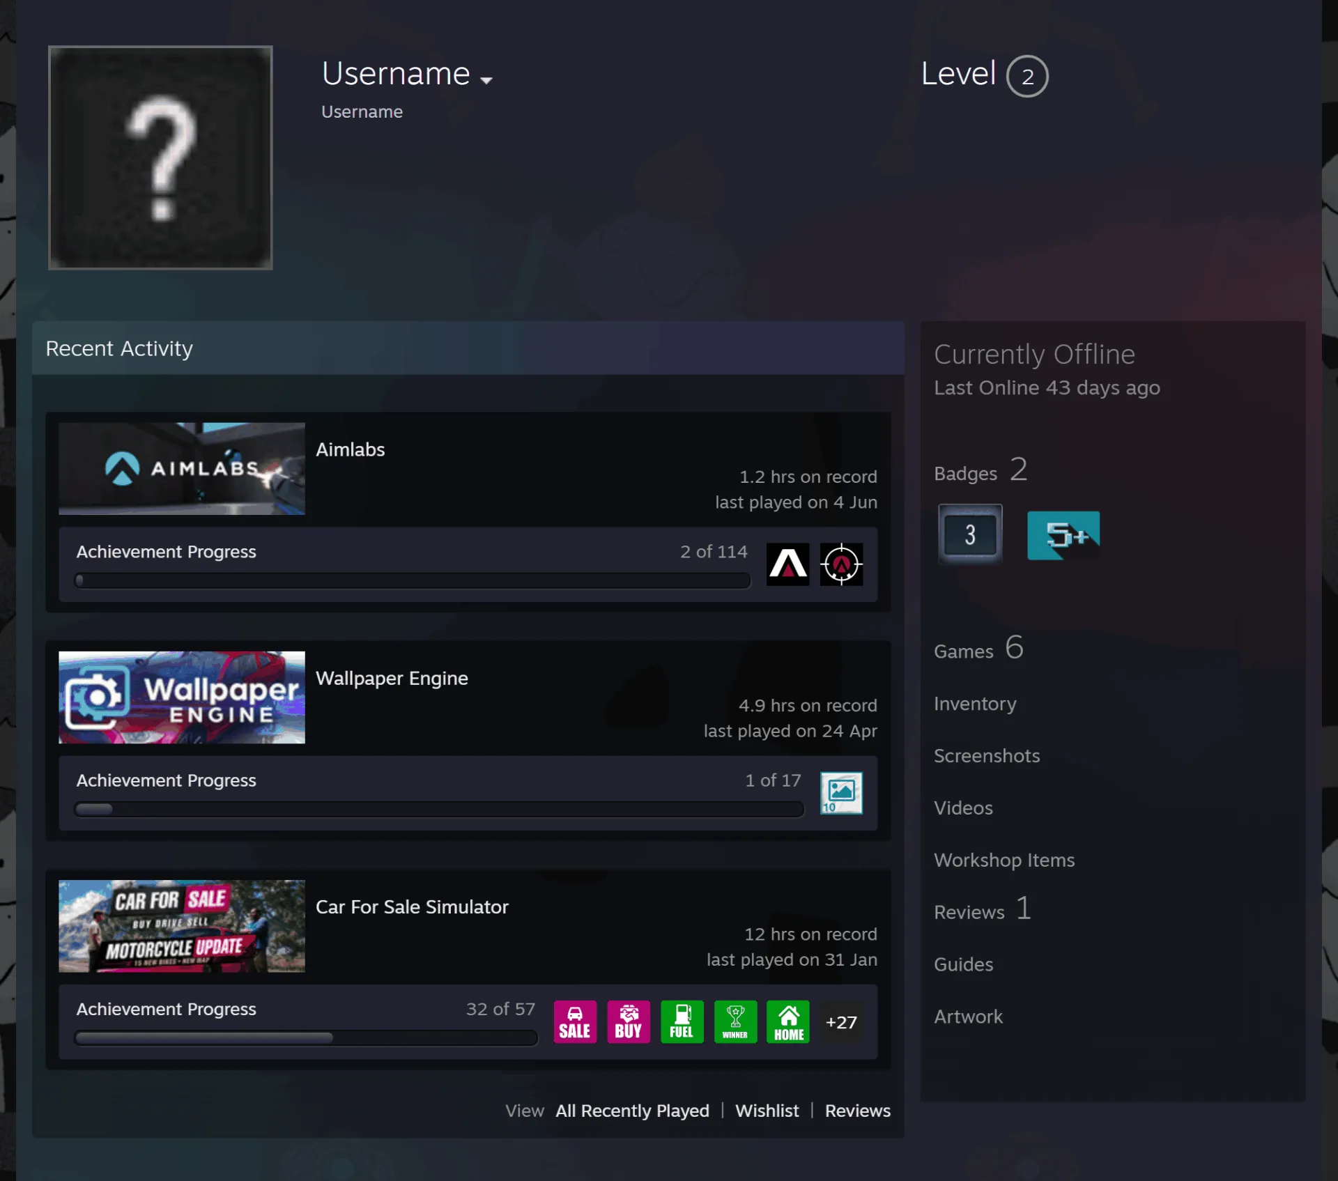Image resolution: width=1338 pixels, height=1181 pixels.
Task: Click the Aimlabs logo achievement icon
Action: tap(787, 564)
